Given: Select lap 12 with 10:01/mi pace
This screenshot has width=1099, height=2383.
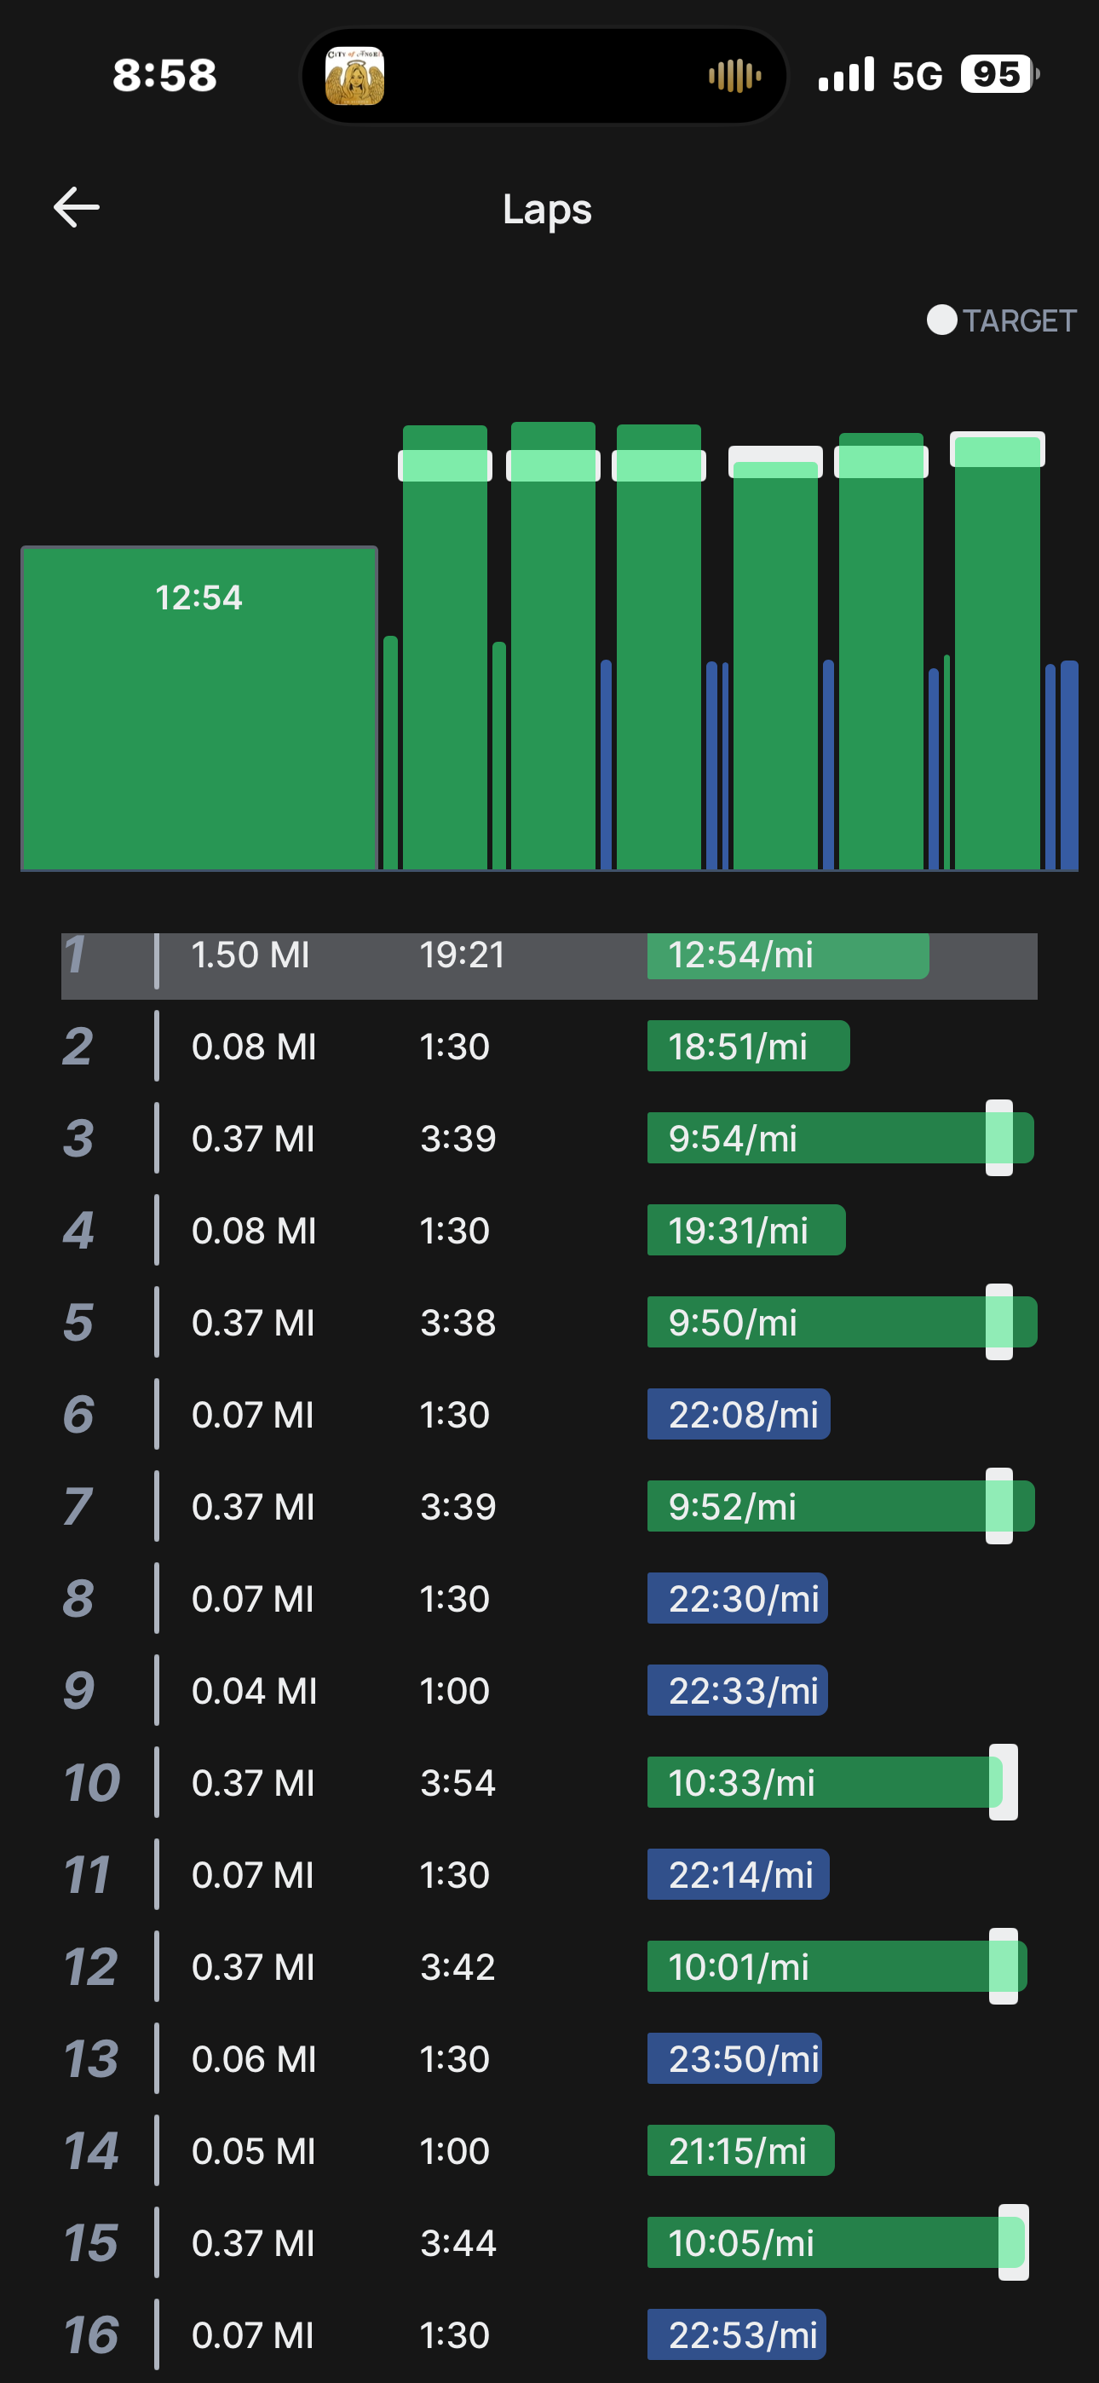Looking at the screenshot, I should tap(548, 1967).
